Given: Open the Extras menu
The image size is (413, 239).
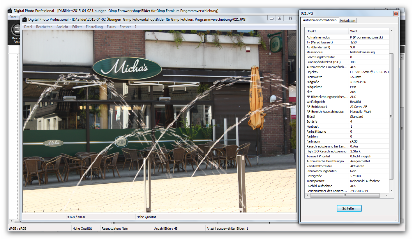Looking at the screenshot, I should pos(111,27).
